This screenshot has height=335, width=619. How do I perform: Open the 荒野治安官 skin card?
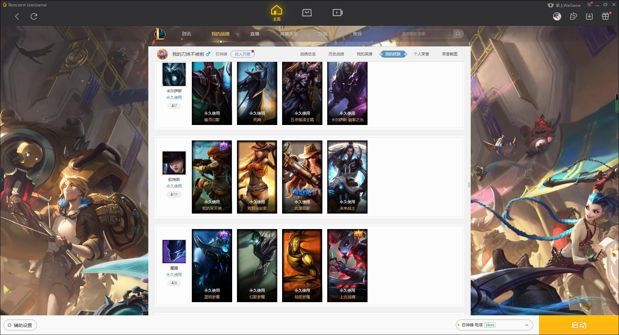[257, 177]
